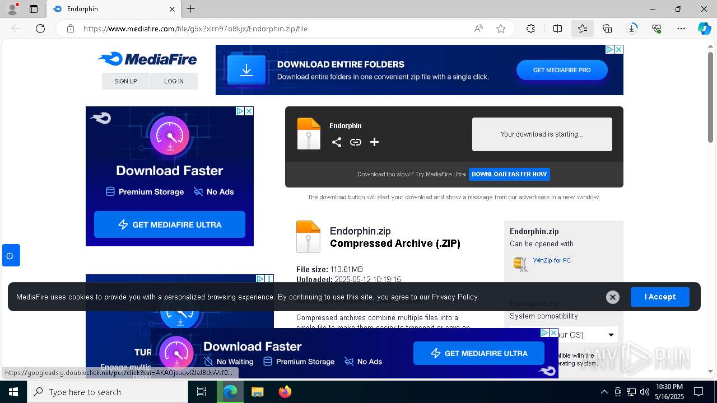Click the File size 113.61MB text
This screenshot has width=717, height=403.
point(329,269)
